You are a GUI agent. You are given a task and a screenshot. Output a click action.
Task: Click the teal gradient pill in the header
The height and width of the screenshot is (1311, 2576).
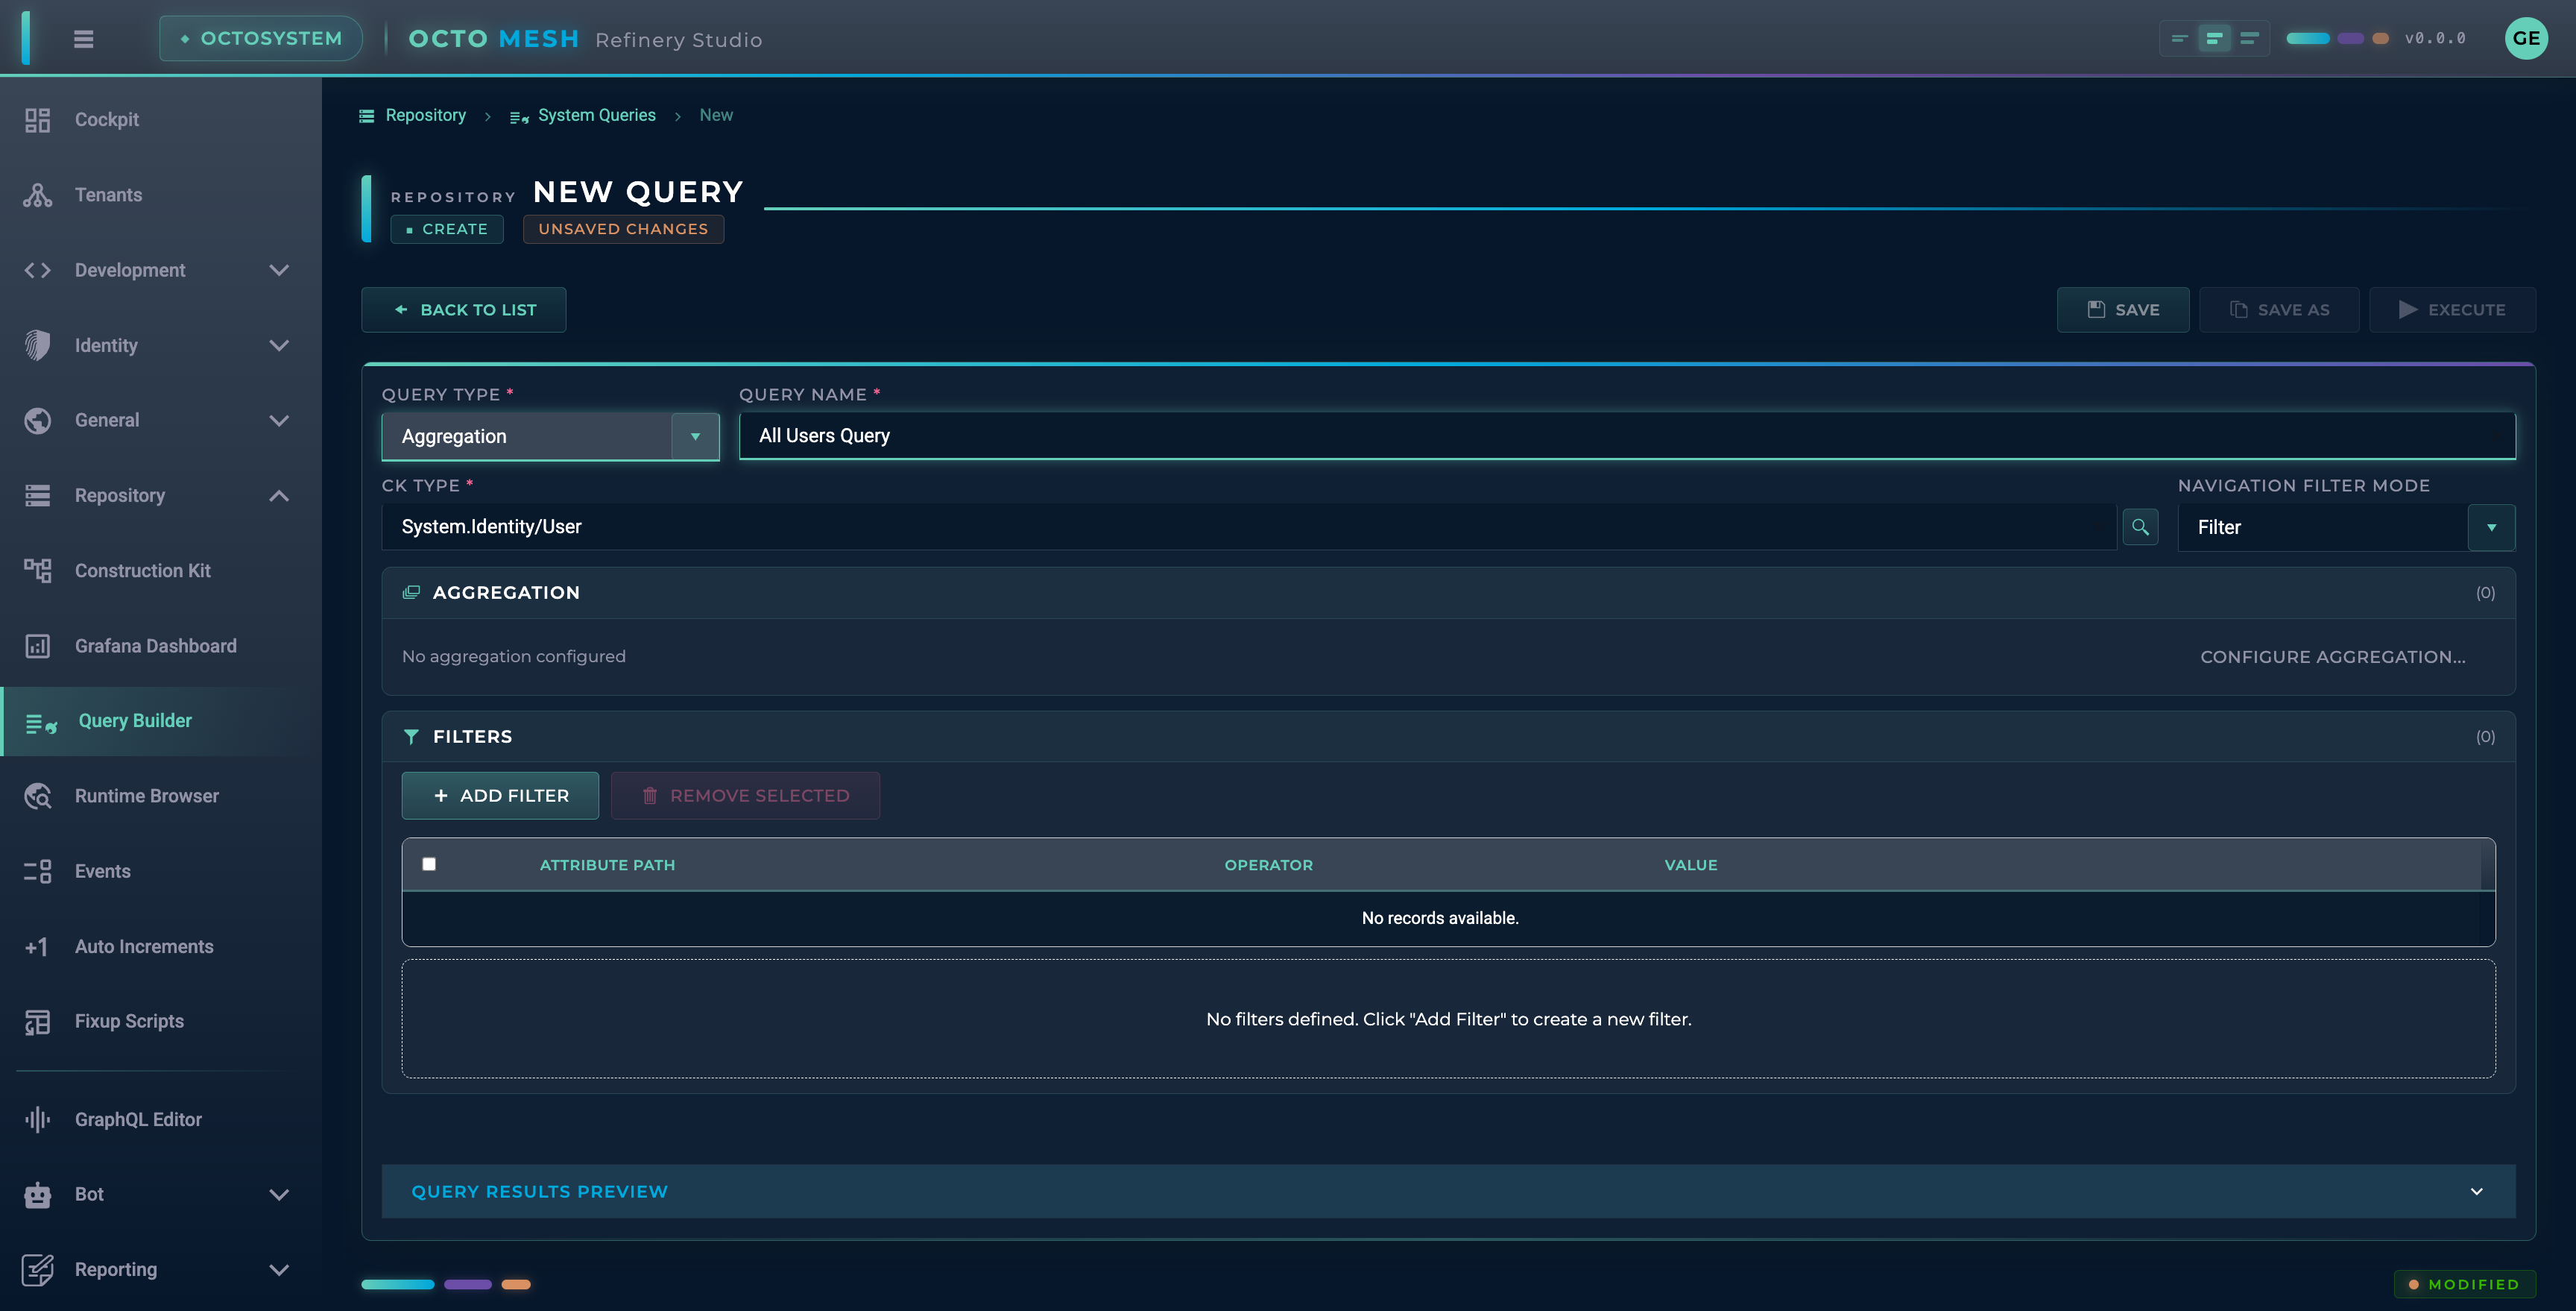click(x=2309, y=38)
